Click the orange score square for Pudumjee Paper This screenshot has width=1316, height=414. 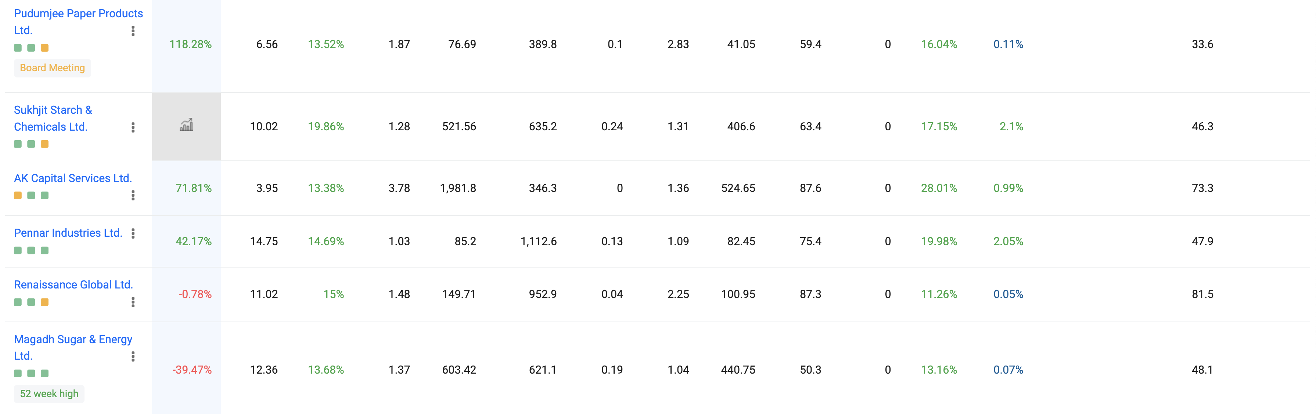[45, 48]
